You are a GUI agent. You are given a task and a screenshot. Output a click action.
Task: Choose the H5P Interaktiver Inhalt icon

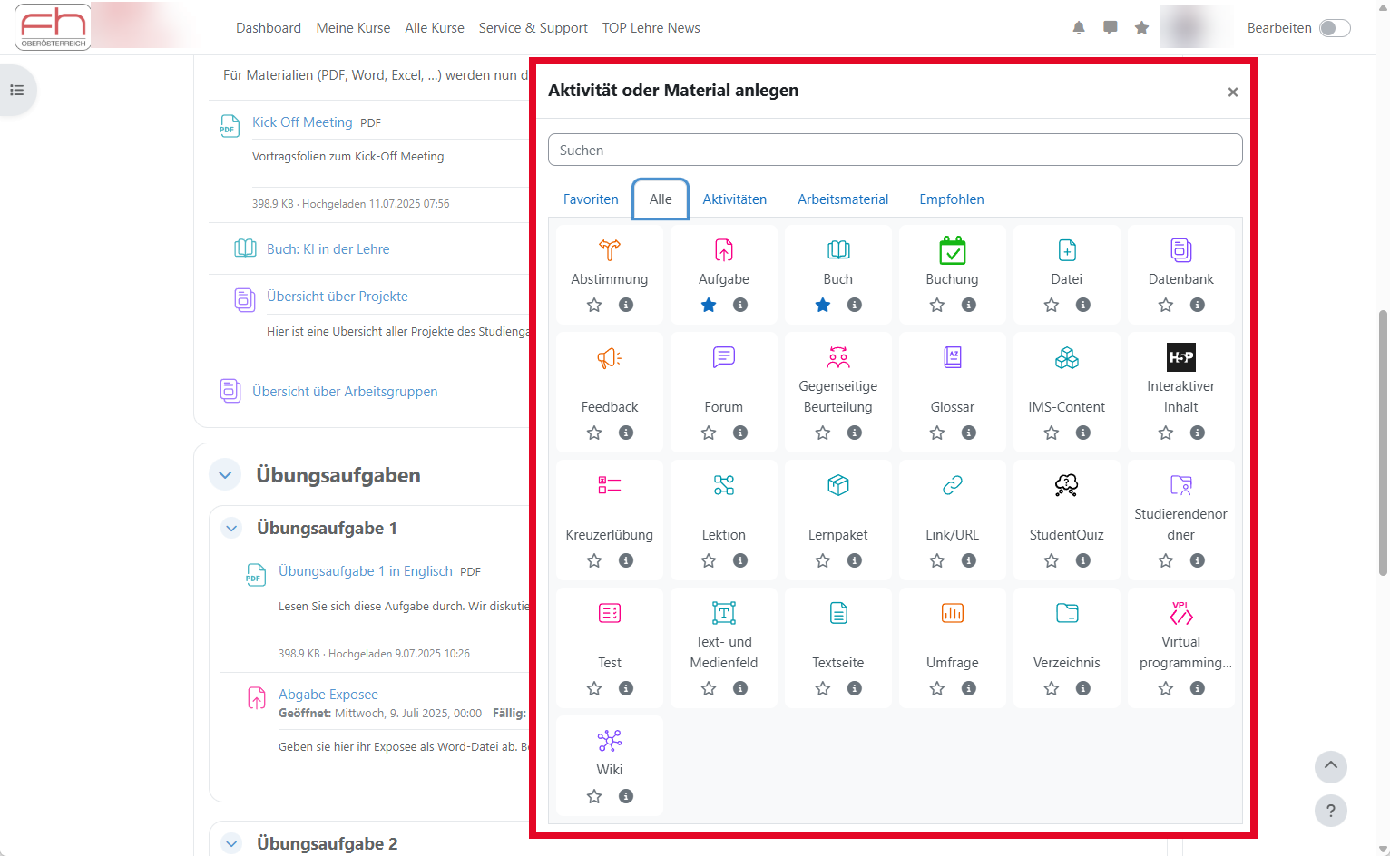tap(1181, 357)
